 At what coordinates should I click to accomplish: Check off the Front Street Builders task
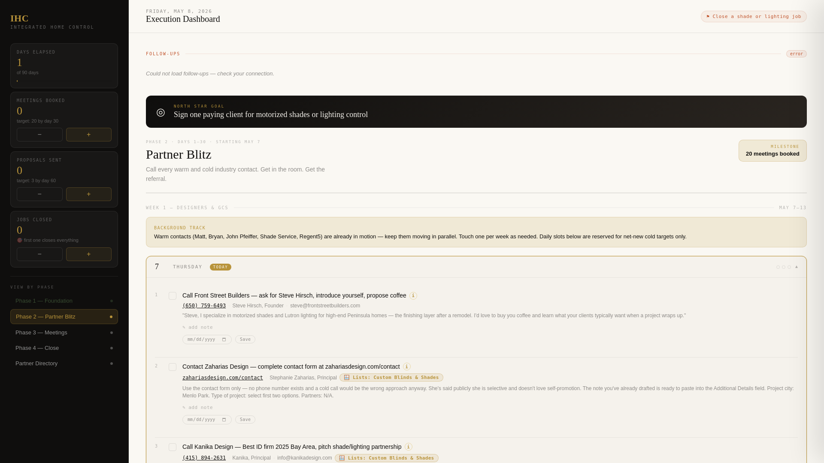click(173, 296)
